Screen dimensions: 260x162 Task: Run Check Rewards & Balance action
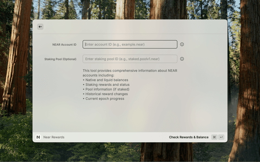point(188,137)
